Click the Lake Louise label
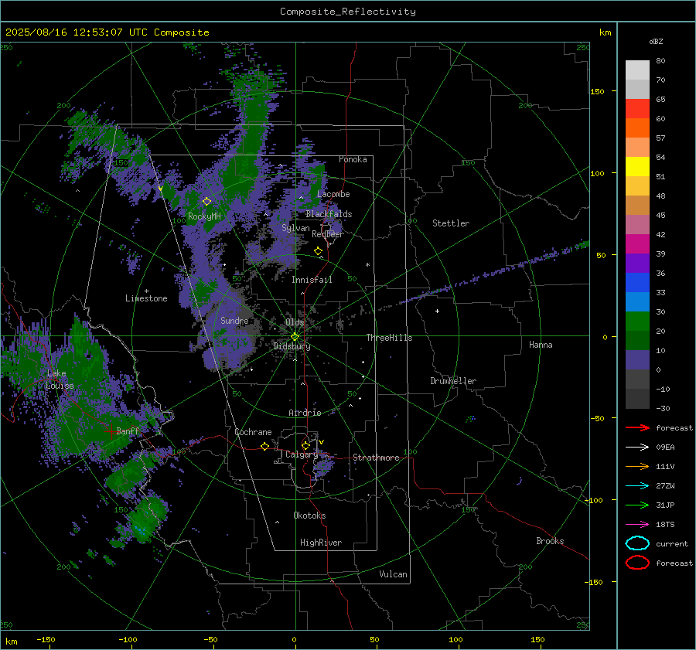The image size is (696, 650). [60, 379]
